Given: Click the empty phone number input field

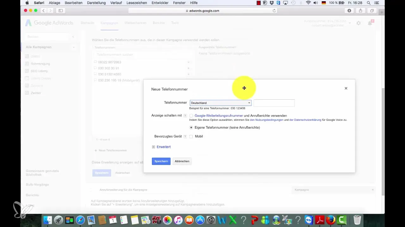Looking at the screenshot, I should pyautogui.click(x=274, y=103).
